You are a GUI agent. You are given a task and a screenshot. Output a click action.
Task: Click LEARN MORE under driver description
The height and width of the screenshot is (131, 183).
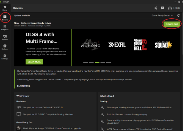click(24, 86)
